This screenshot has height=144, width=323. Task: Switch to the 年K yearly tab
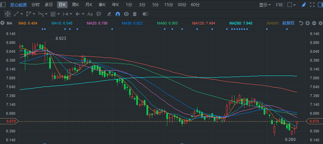coord(115,5)
